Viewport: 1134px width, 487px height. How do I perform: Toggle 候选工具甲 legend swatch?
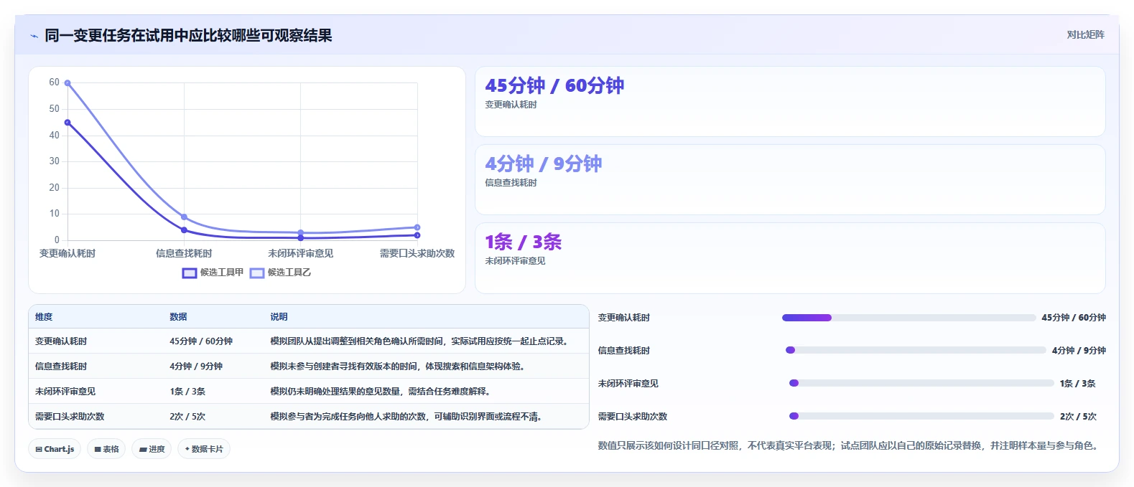pos(190,273)
